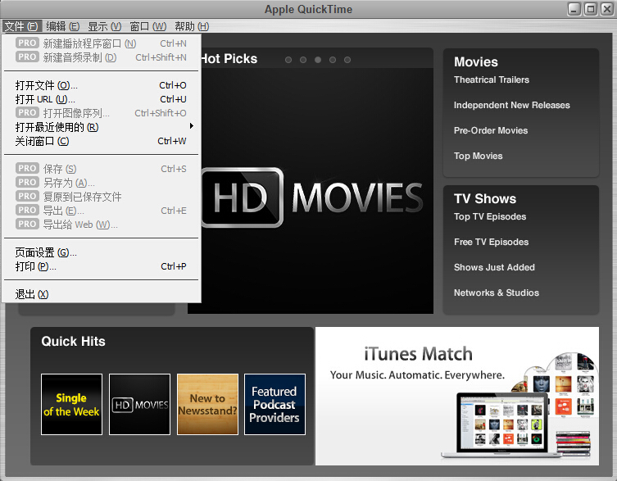Viewport: 617px width, 481px height.
Task: Open the 编辑 menu in menu bar
Action: point(62,27)
